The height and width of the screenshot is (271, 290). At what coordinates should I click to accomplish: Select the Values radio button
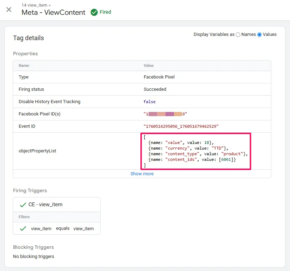coord(260,34)
